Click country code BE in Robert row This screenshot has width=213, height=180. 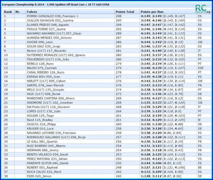(200, 168)
